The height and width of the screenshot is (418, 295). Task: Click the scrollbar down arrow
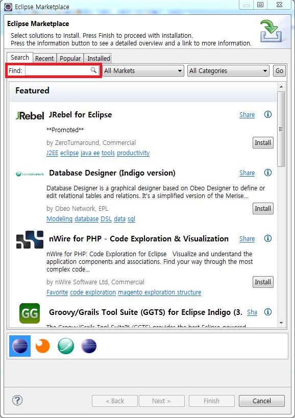(281, 323)
